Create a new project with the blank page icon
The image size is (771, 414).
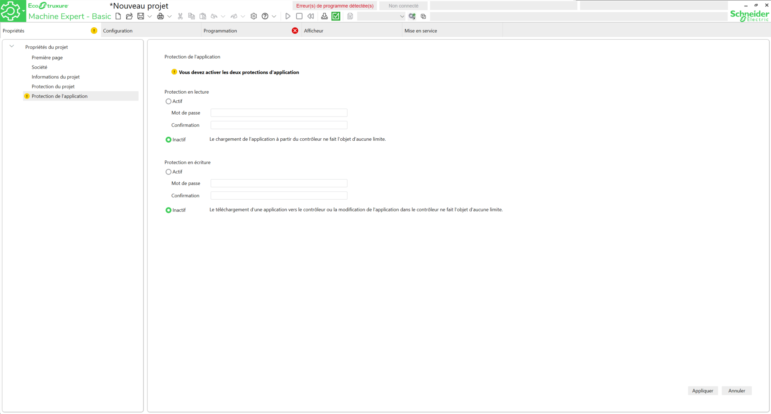[118, 16]
